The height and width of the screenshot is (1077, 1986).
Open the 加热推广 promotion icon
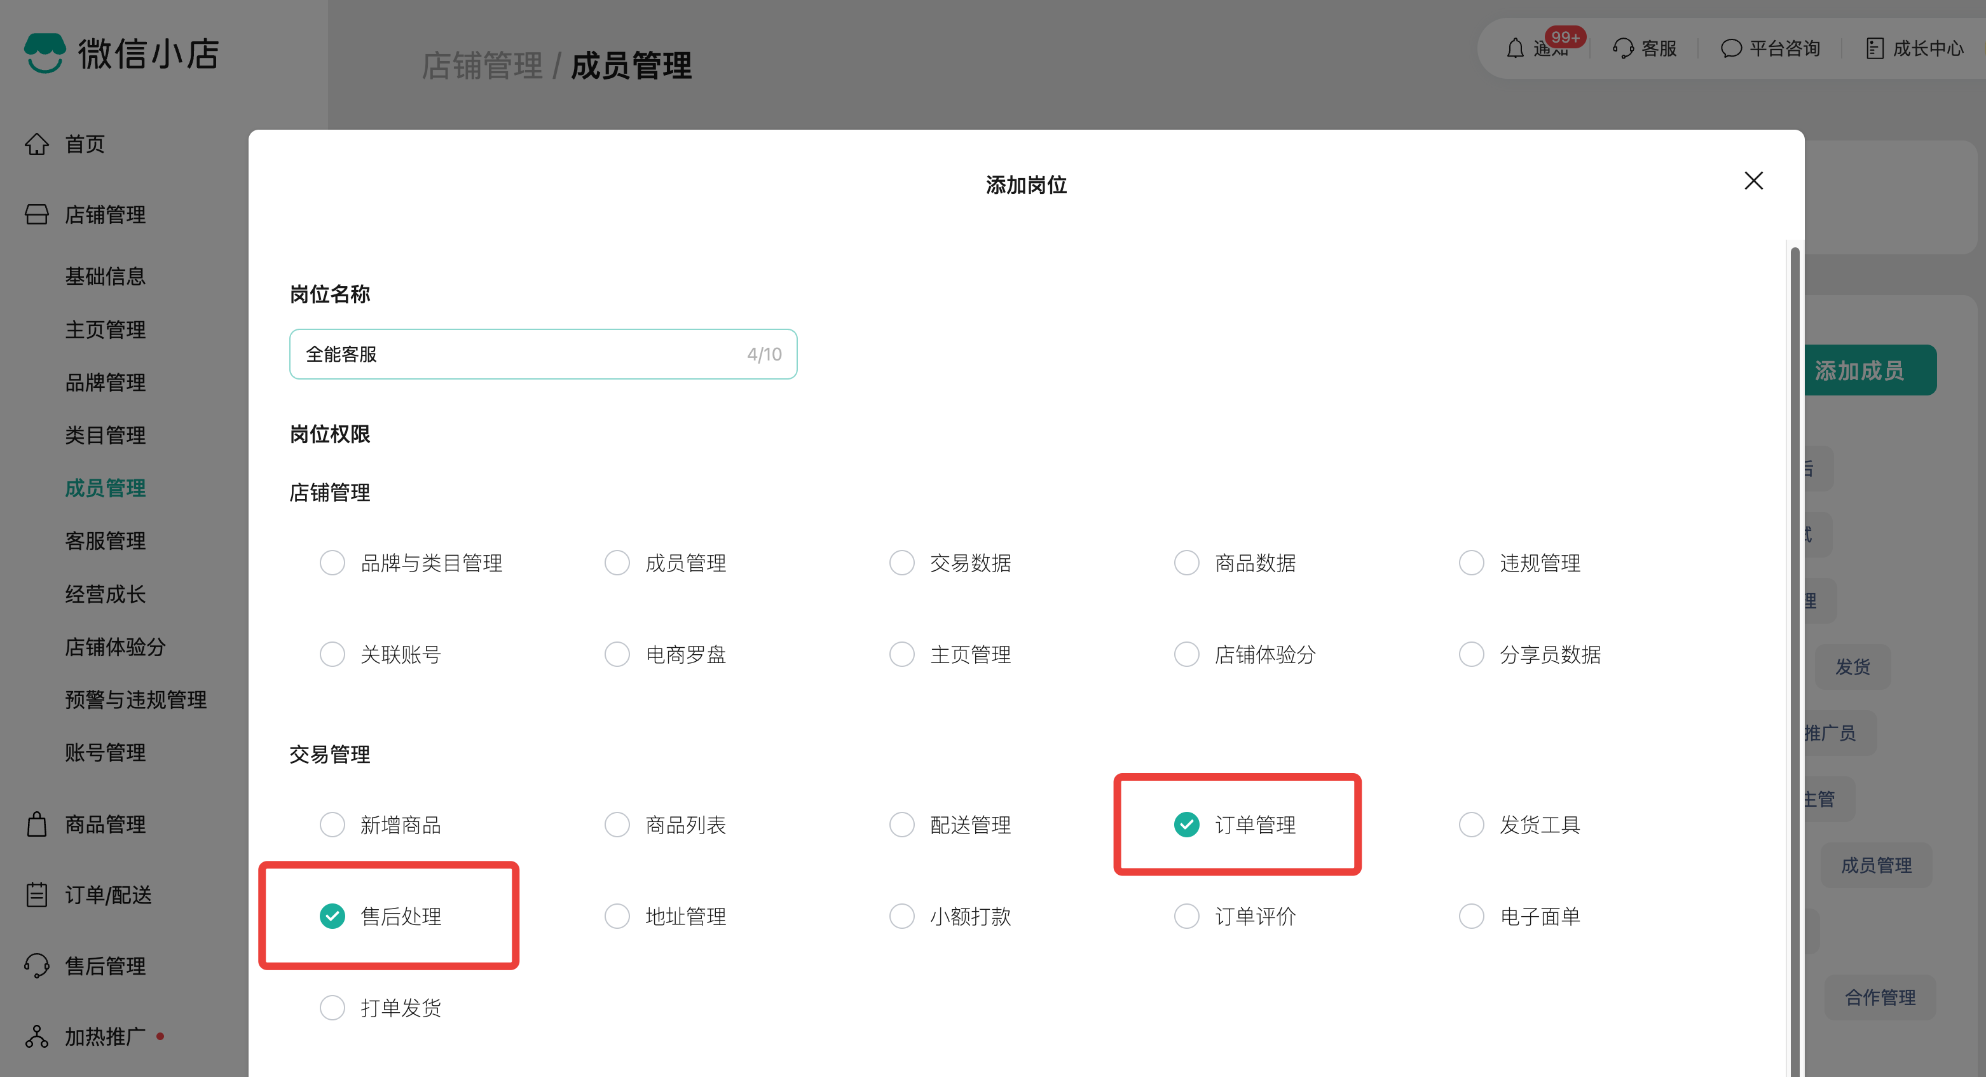click(36, 1036)
